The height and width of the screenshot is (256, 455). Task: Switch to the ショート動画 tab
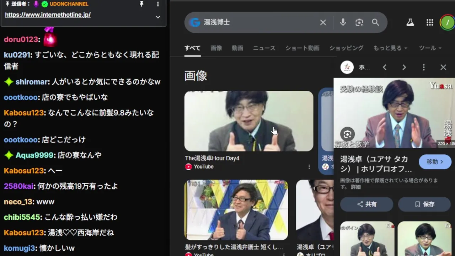pyautogui.click(x=303, y=48)
